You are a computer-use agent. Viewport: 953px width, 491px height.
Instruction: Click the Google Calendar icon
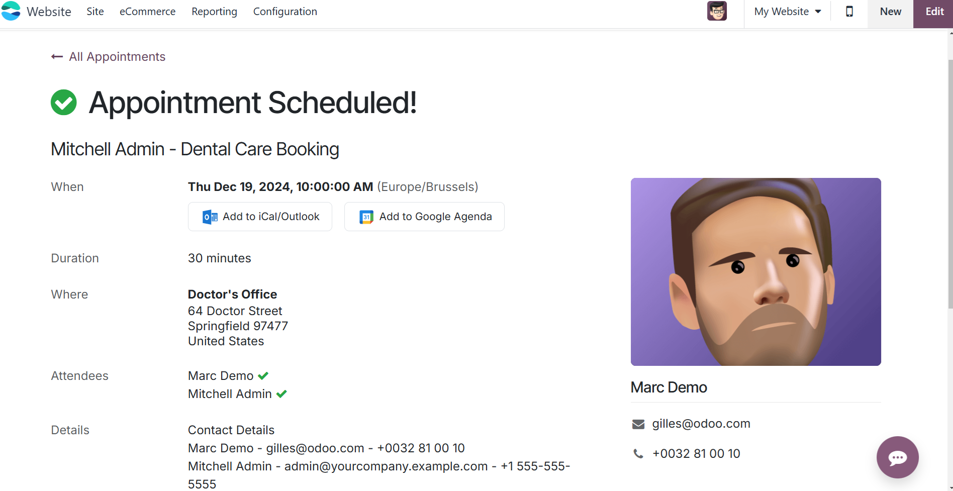[366, 217]
